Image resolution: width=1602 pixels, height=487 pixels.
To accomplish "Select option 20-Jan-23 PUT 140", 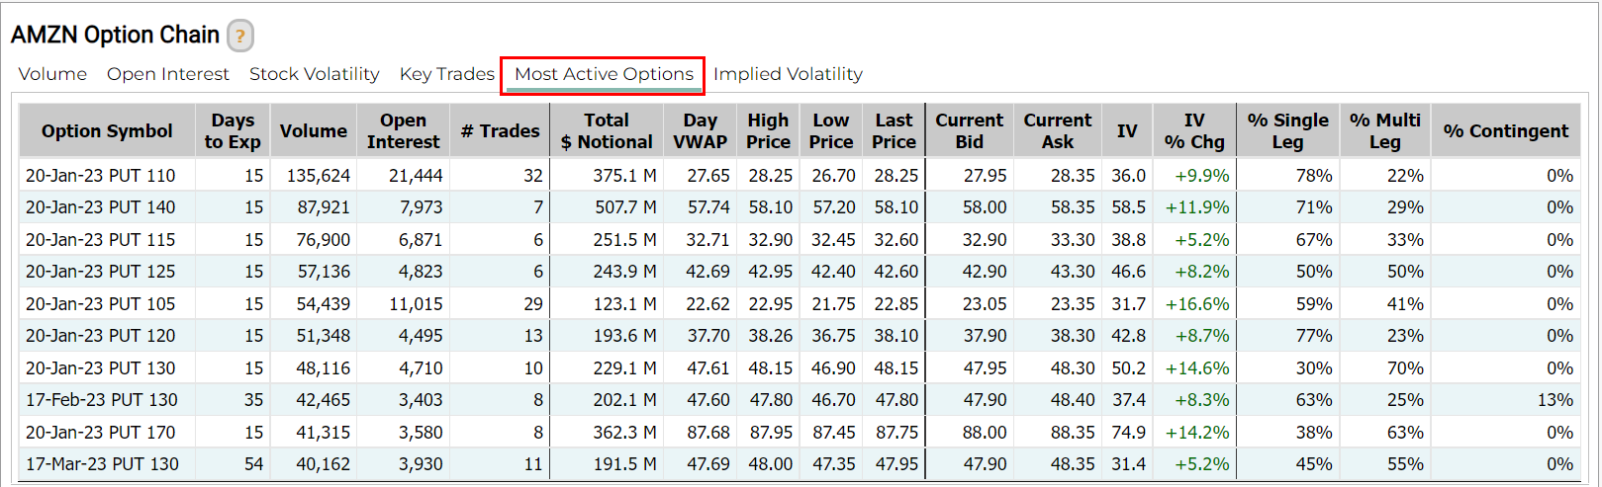I will click(x=100, y=207).
